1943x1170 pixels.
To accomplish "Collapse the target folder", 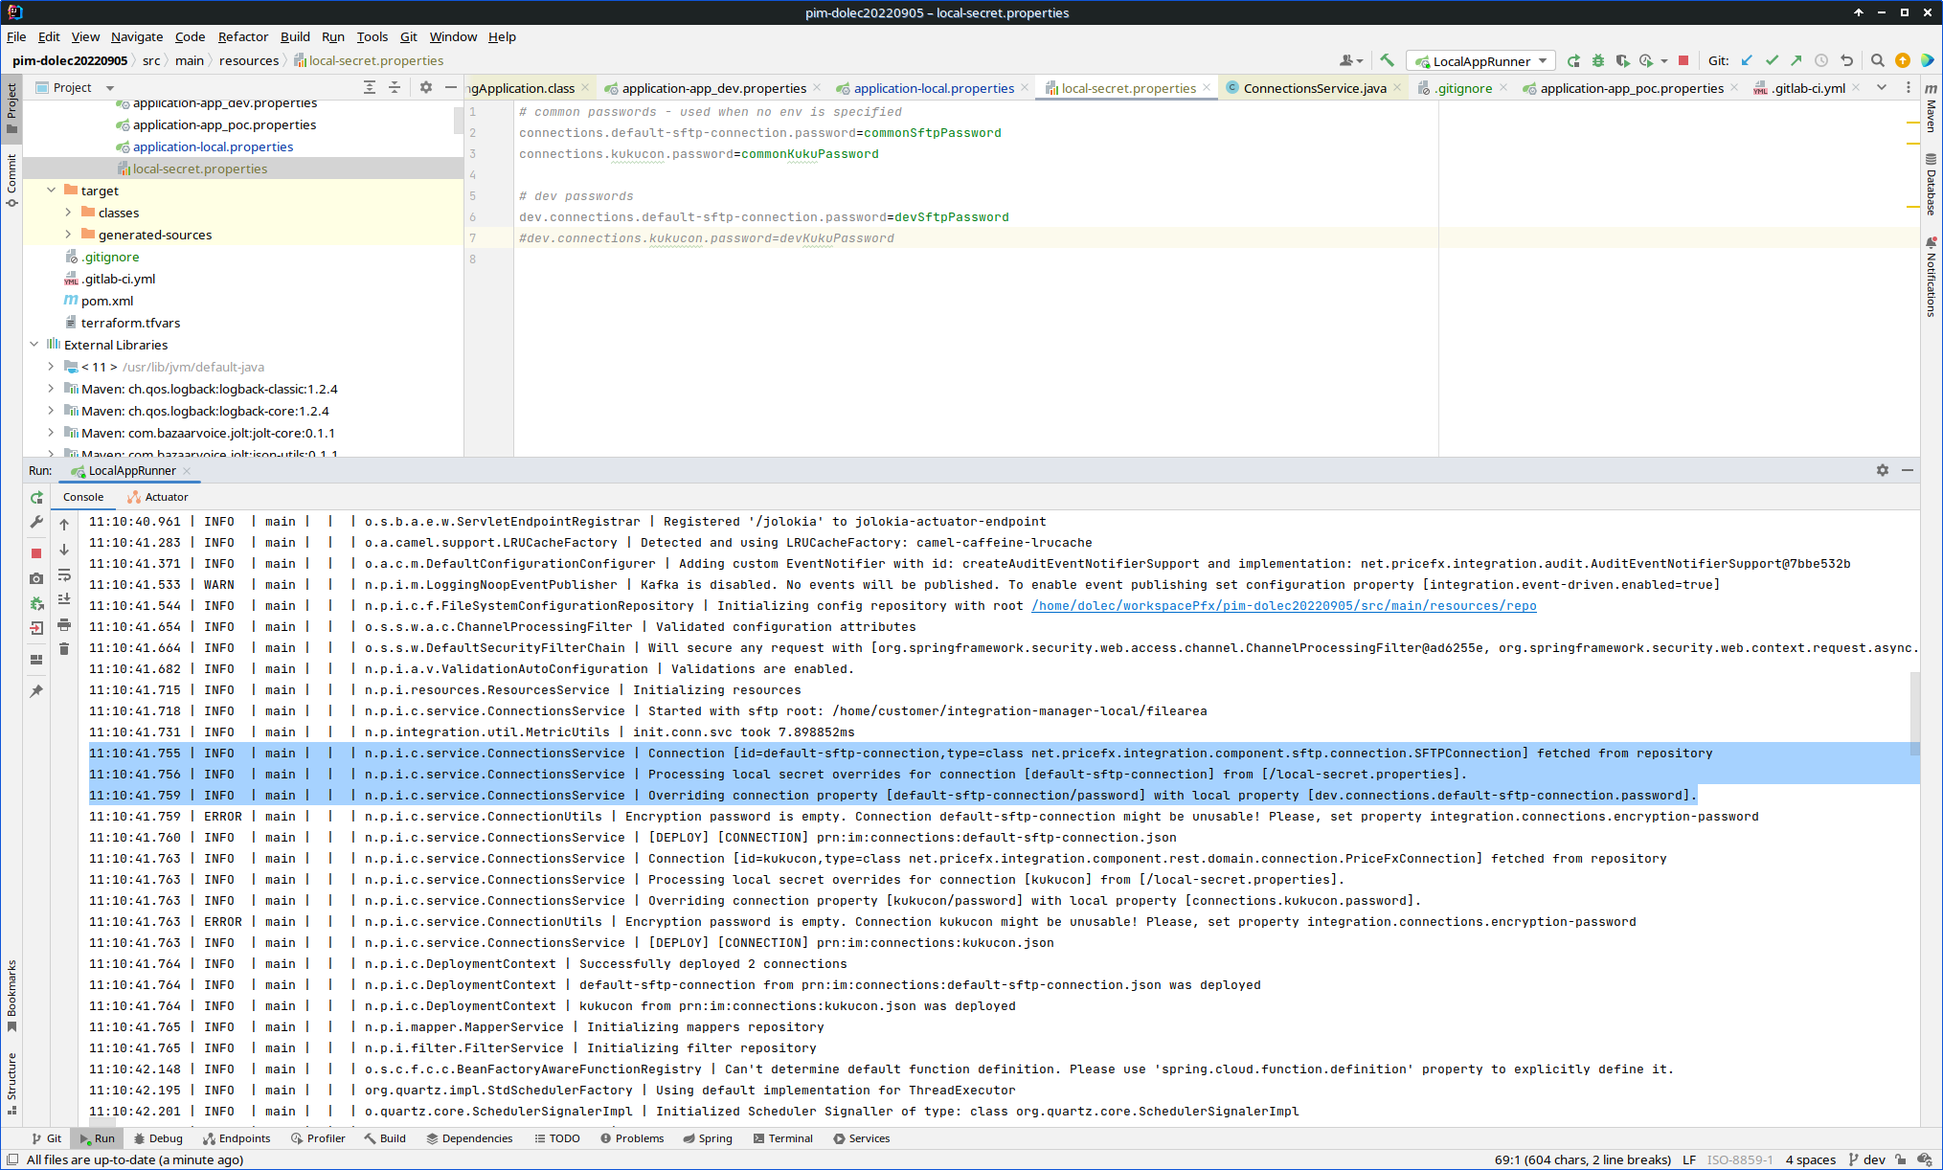I will tap(51, 191).
